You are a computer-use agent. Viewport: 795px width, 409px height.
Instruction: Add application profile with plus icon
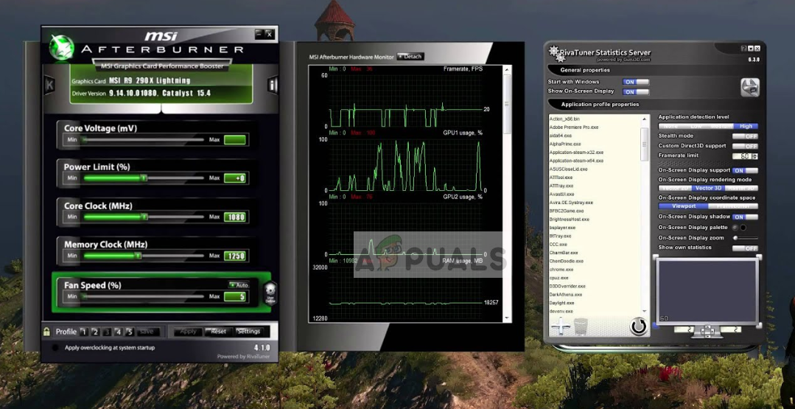(x=560, y=326)
